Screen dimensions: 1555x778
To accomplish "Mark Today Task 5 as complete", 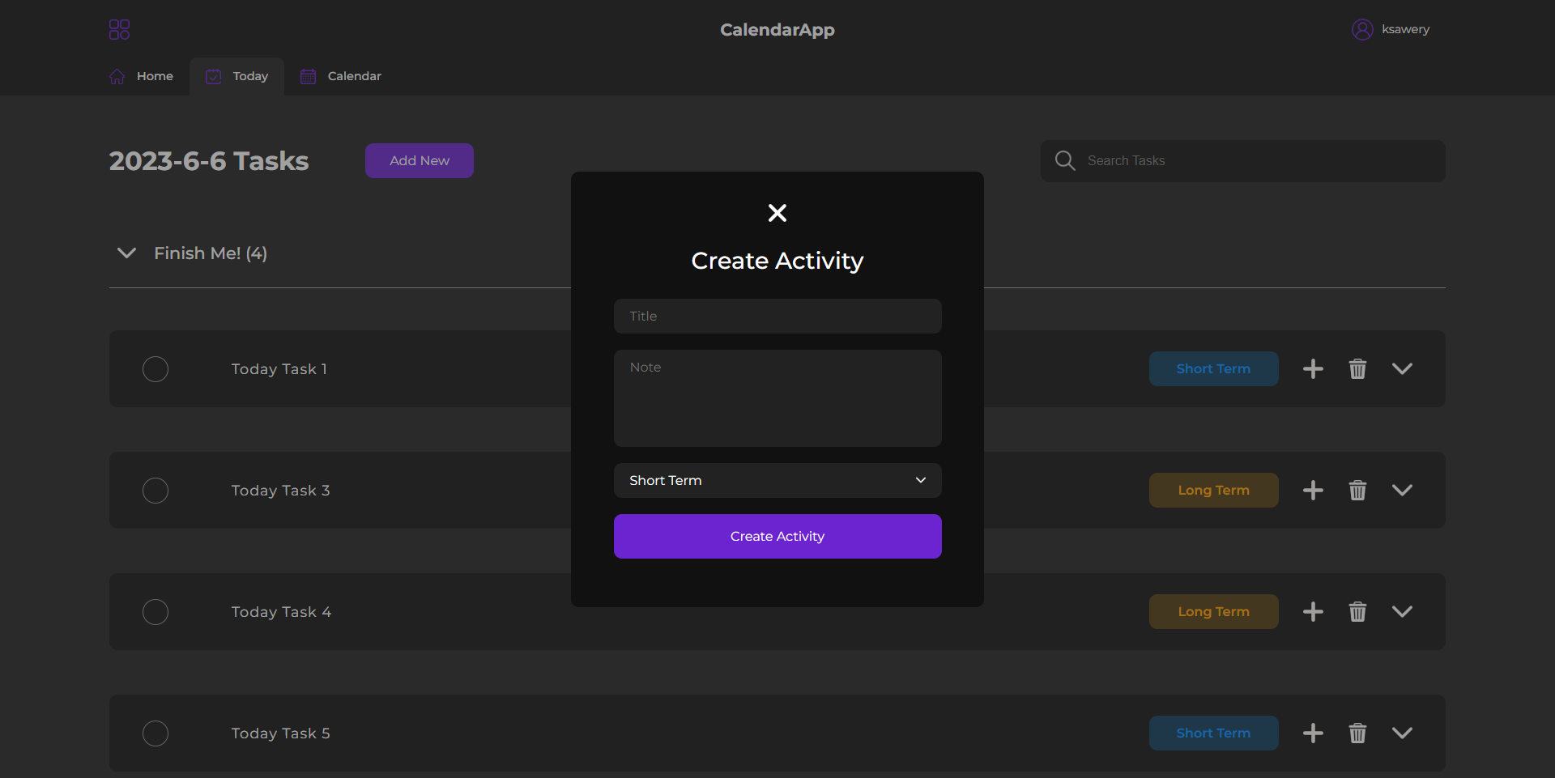I will pyautogui.click(x=155, y=733).
